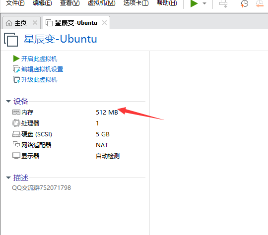Viewport: 268px width, 235px height.
Task: Select the 硬盘 (SCSI) device row
Action: click(x=78, y=134)
